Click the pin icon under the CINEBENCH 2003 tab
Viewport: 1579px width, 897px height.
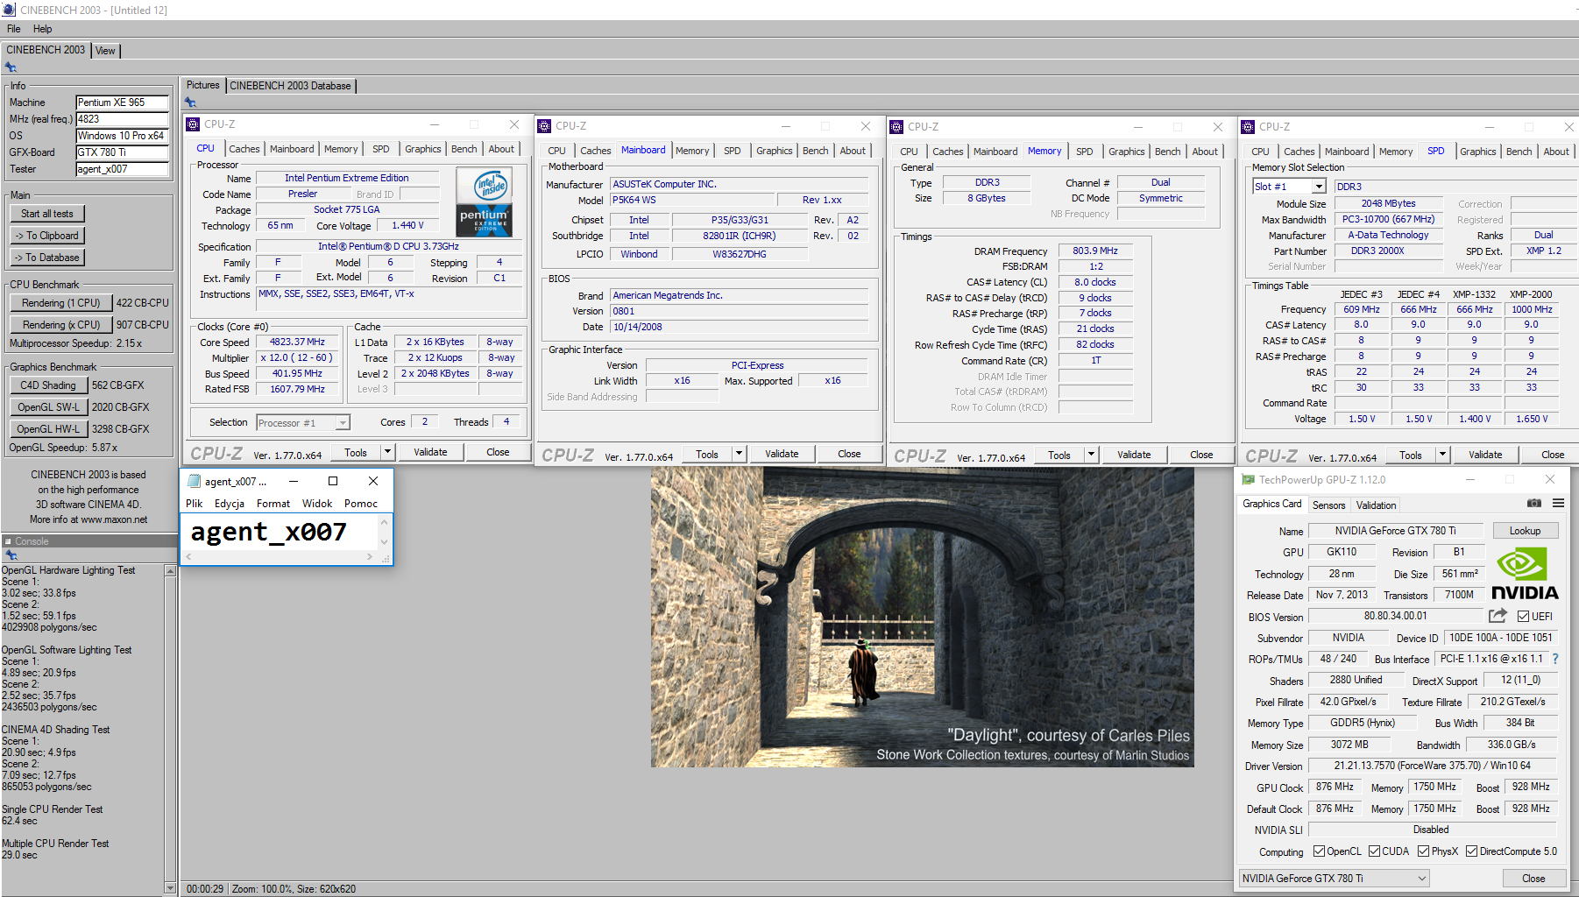tap(11, 67)
